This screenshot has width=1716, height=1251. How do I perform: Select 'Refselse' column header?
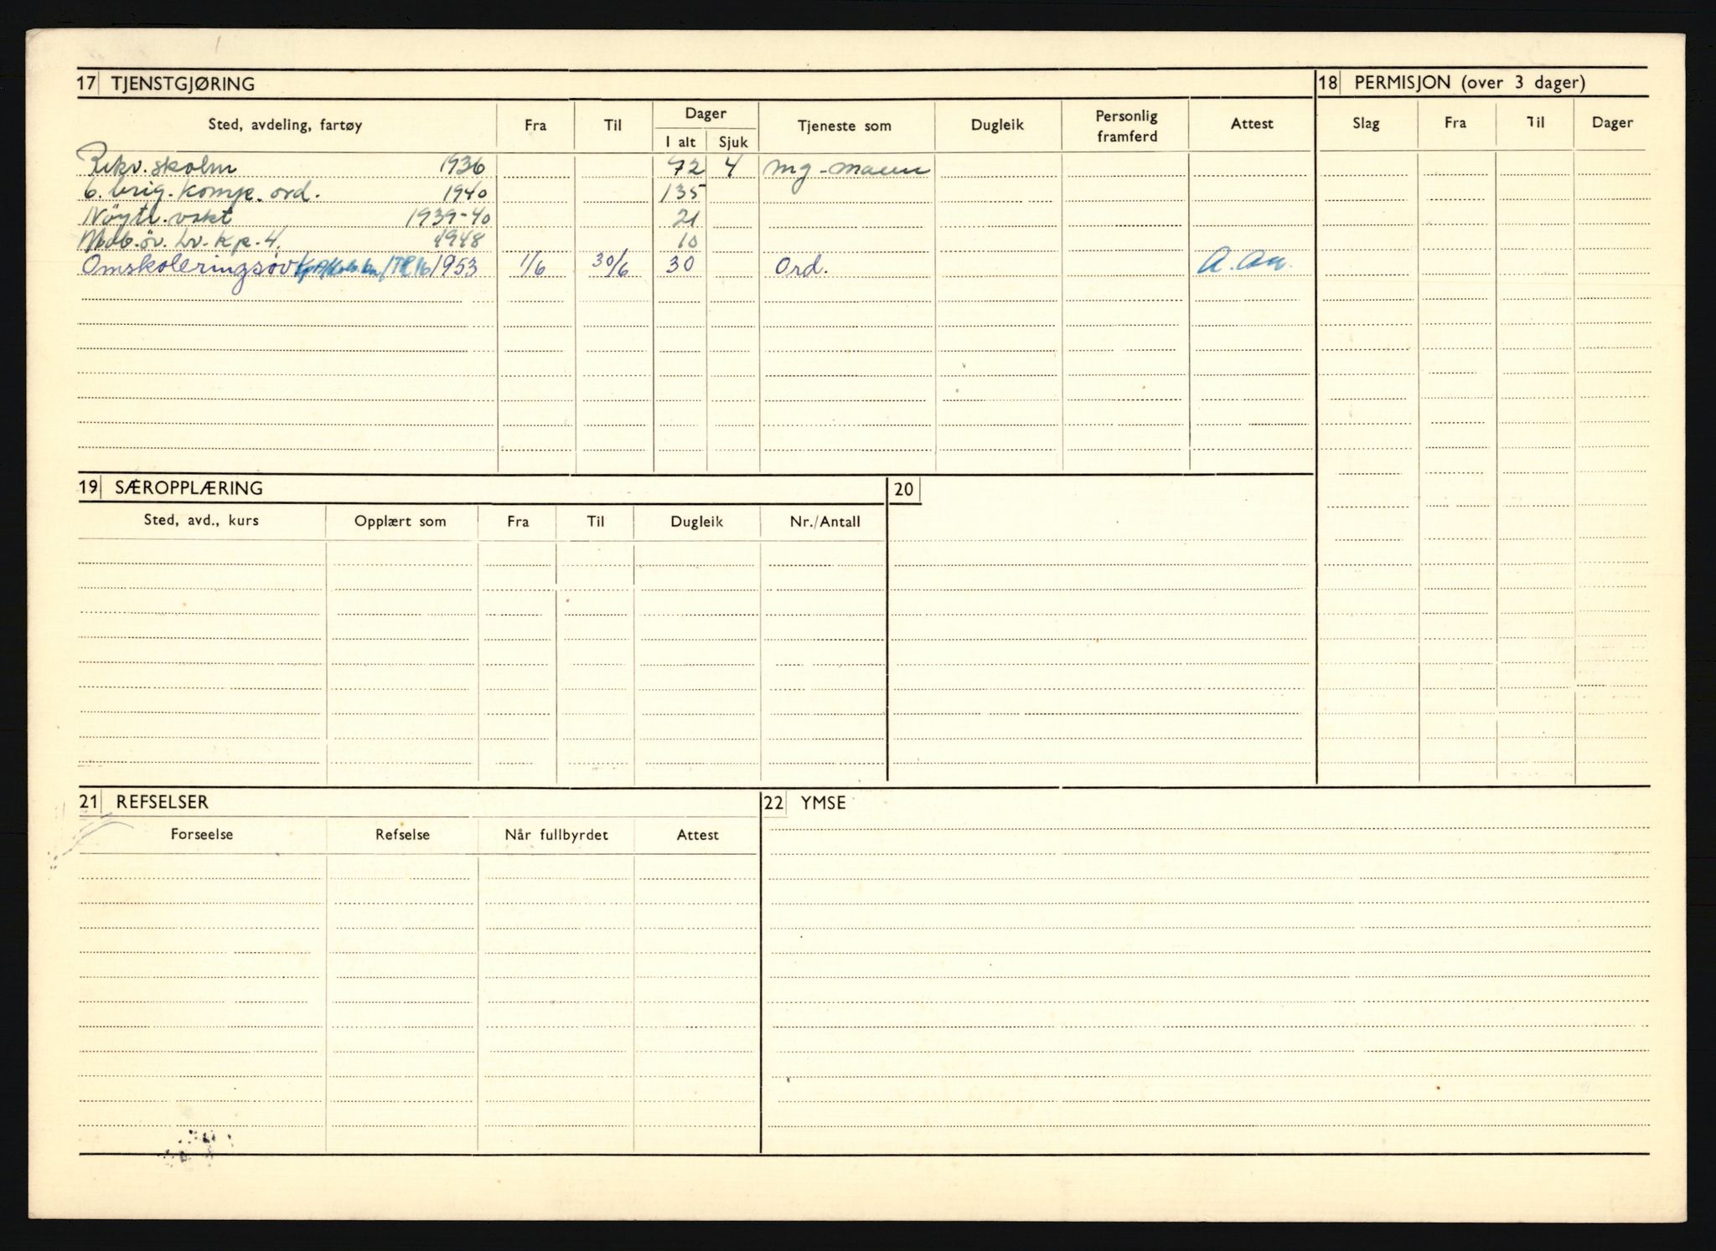(403, 834)
